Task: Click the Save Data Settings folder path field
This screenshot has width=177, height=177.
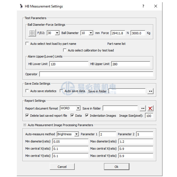Action: coord(127,91)
